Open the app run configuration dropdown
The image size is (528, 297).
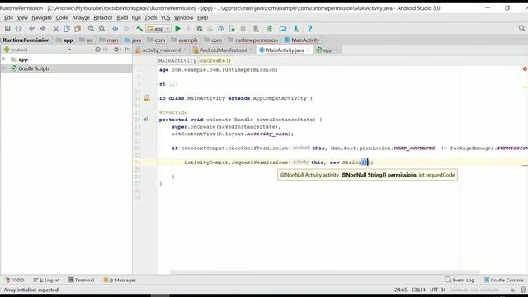[158, 29]
